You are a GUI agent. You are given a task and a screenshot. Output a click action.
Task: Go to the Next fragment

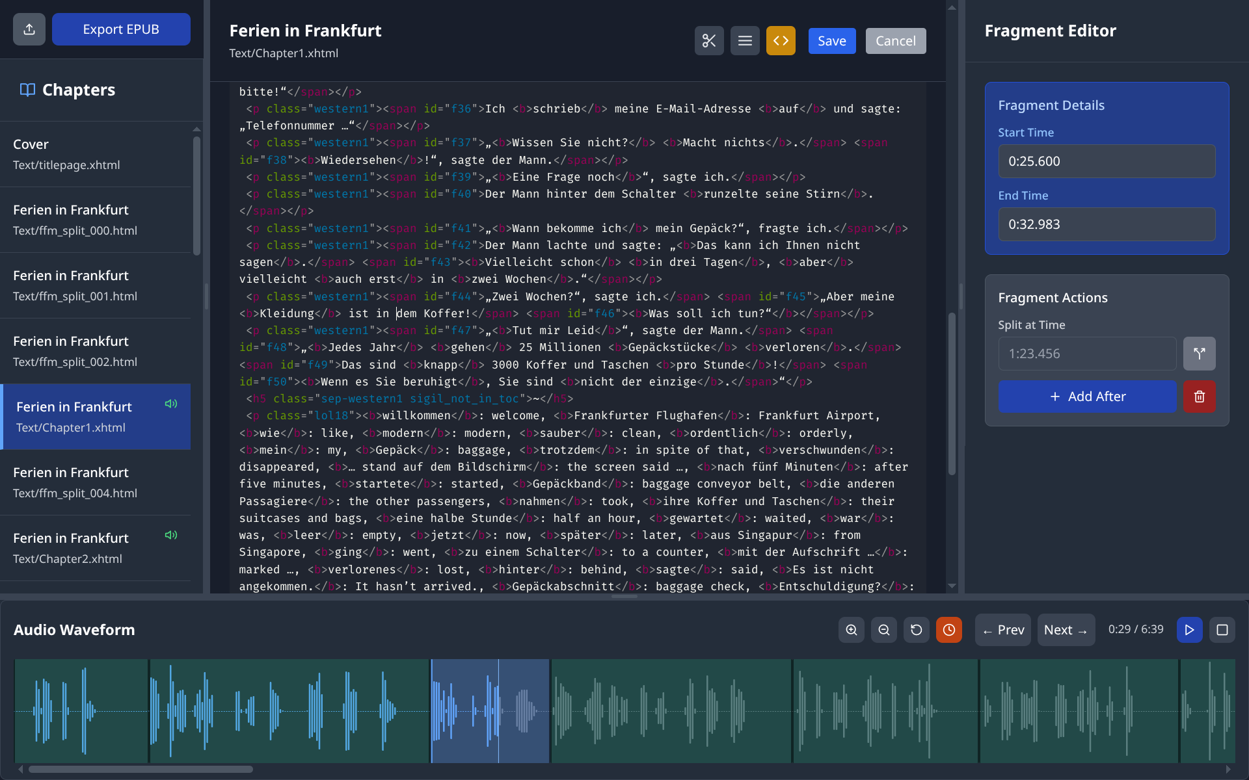point(1066,630)
